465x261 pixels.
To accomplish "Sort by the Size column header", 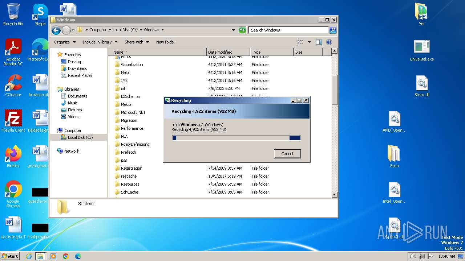I will 308,52.
